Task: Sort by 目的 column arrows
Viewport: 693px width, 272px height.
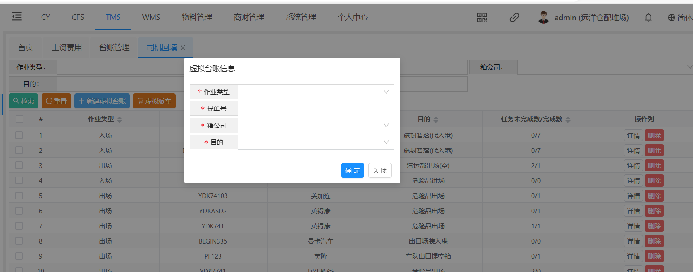Action: (436, 120)
